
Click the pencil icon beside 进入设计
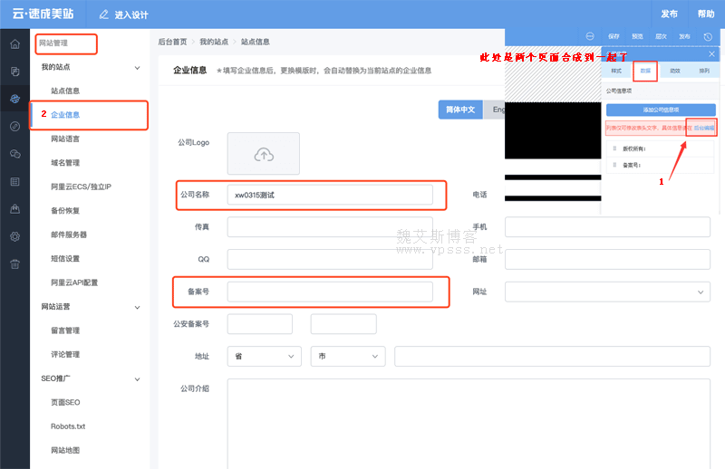coord(103,14)
